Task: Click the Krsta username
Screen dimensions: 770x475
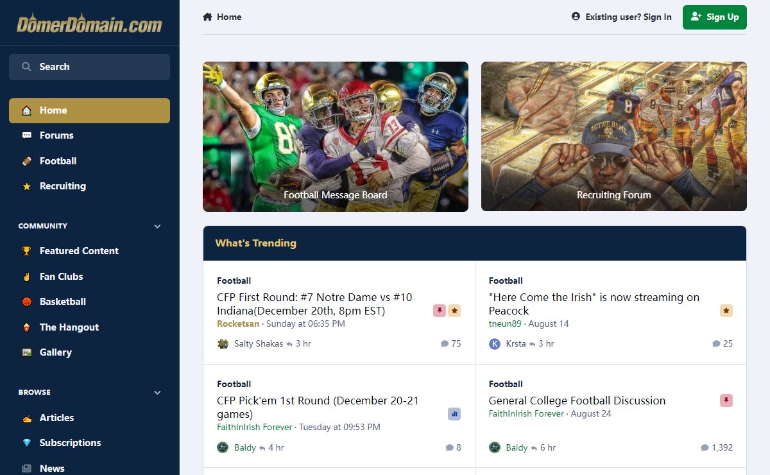Action: point(516,343)
